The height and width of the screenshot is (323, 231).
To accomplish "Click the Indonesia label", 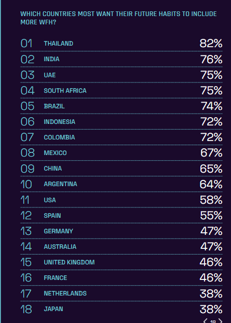I will point(59,122).
